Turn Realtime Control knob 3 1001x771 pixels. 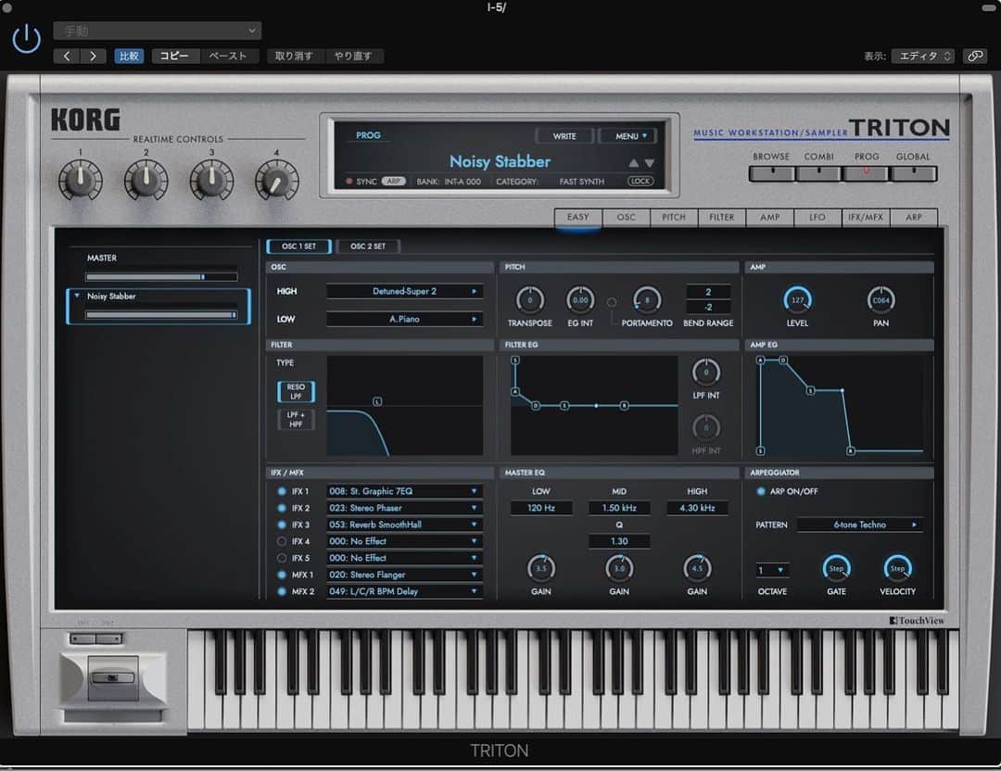point(212,180)
